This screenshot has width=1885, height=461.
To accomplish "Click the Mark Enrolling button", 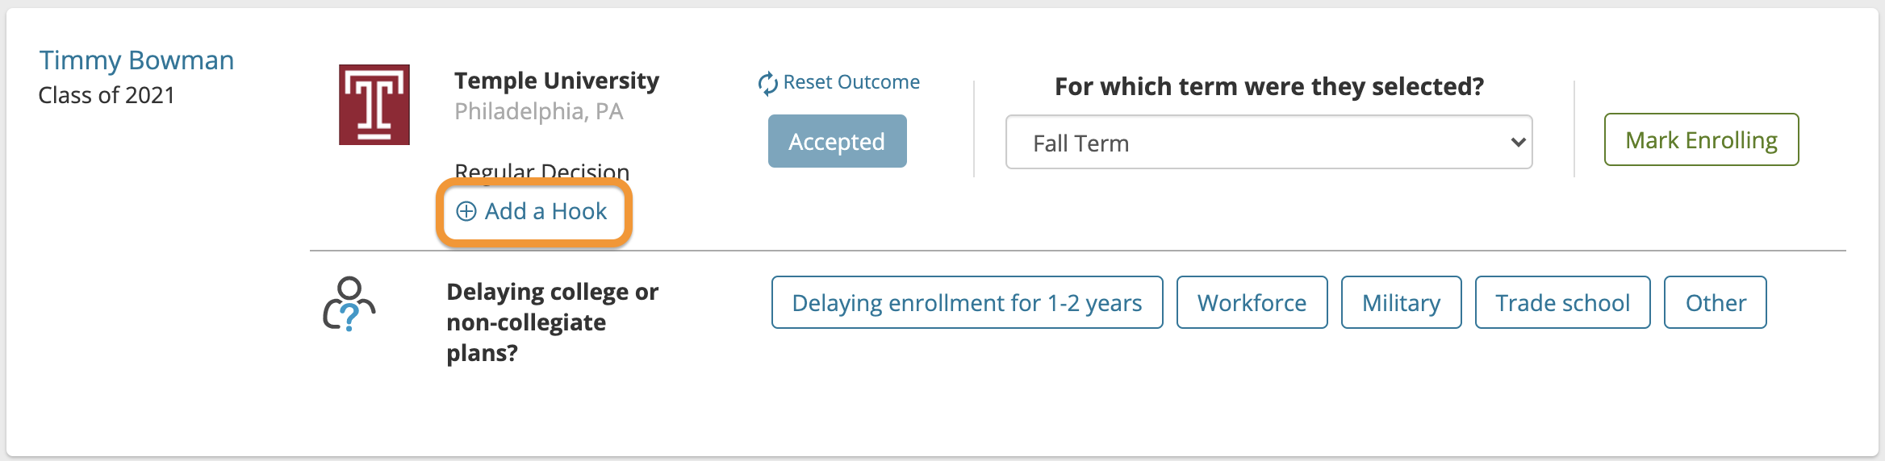I will pos(1701,139).
